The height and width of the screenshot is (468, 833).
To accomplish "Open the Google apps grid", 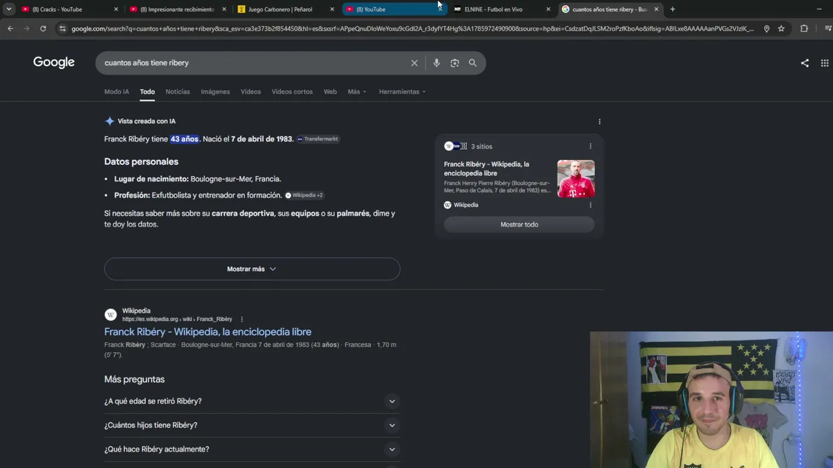I will click(825, 63).
